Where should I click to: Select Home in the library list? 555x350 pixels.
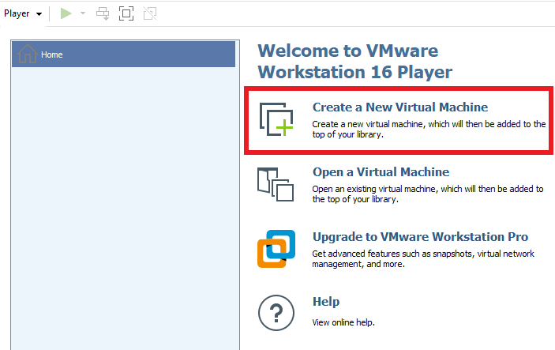coord(123,55)
